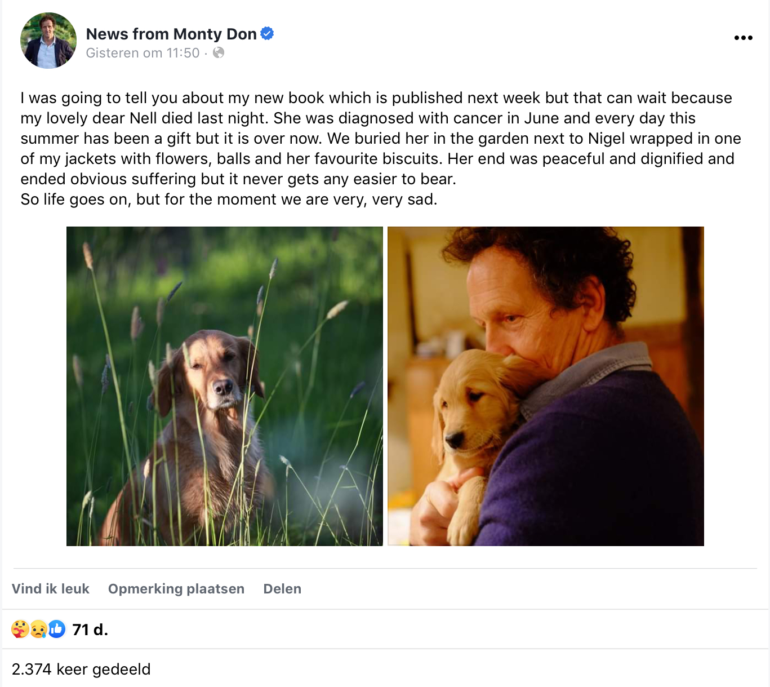Click the Gisteren om 11:50 timestamp
770x687 pixels.
pos(143,53)
